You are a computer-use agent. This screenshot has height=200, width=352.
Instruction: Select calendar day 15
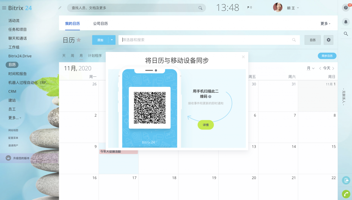point(318,158)
